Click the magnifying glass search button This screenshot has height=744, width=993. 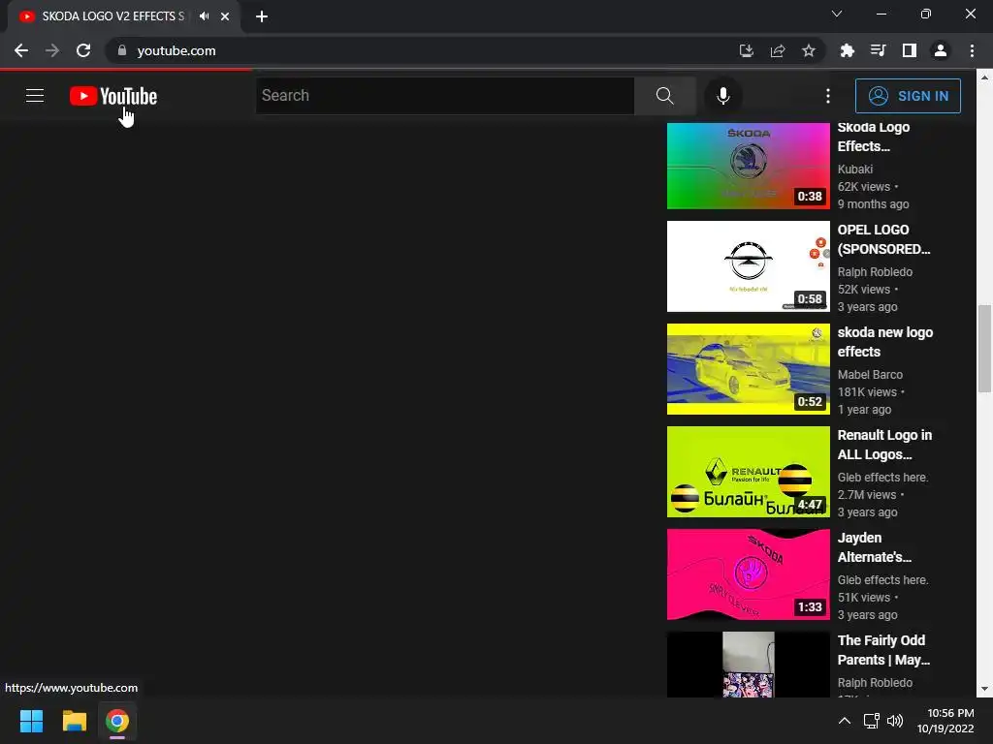[x=664, y=96]
